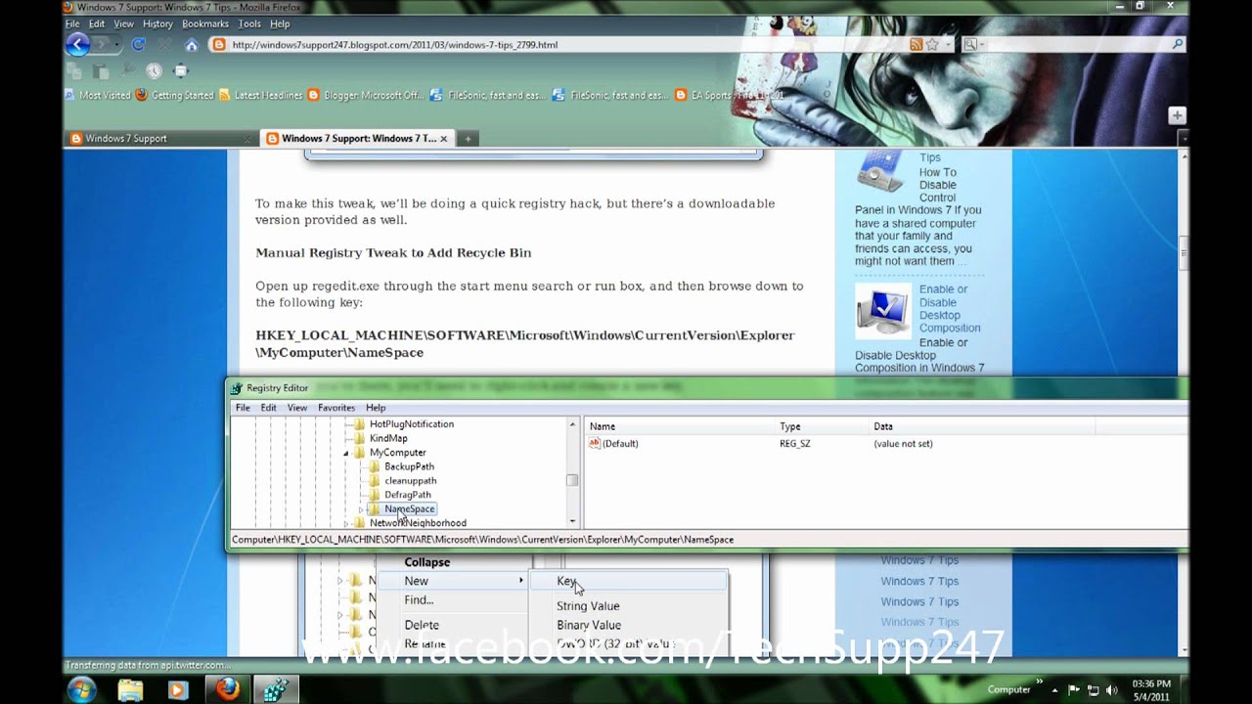Open Registry Editor Edit menu
This screenshot has height=704, width=1252.
click(268, 408)
